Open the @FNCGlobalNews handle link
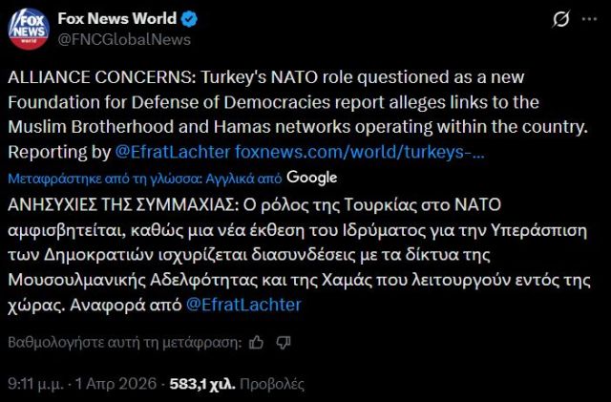This screenshot has height=402, width=611. 124,39
